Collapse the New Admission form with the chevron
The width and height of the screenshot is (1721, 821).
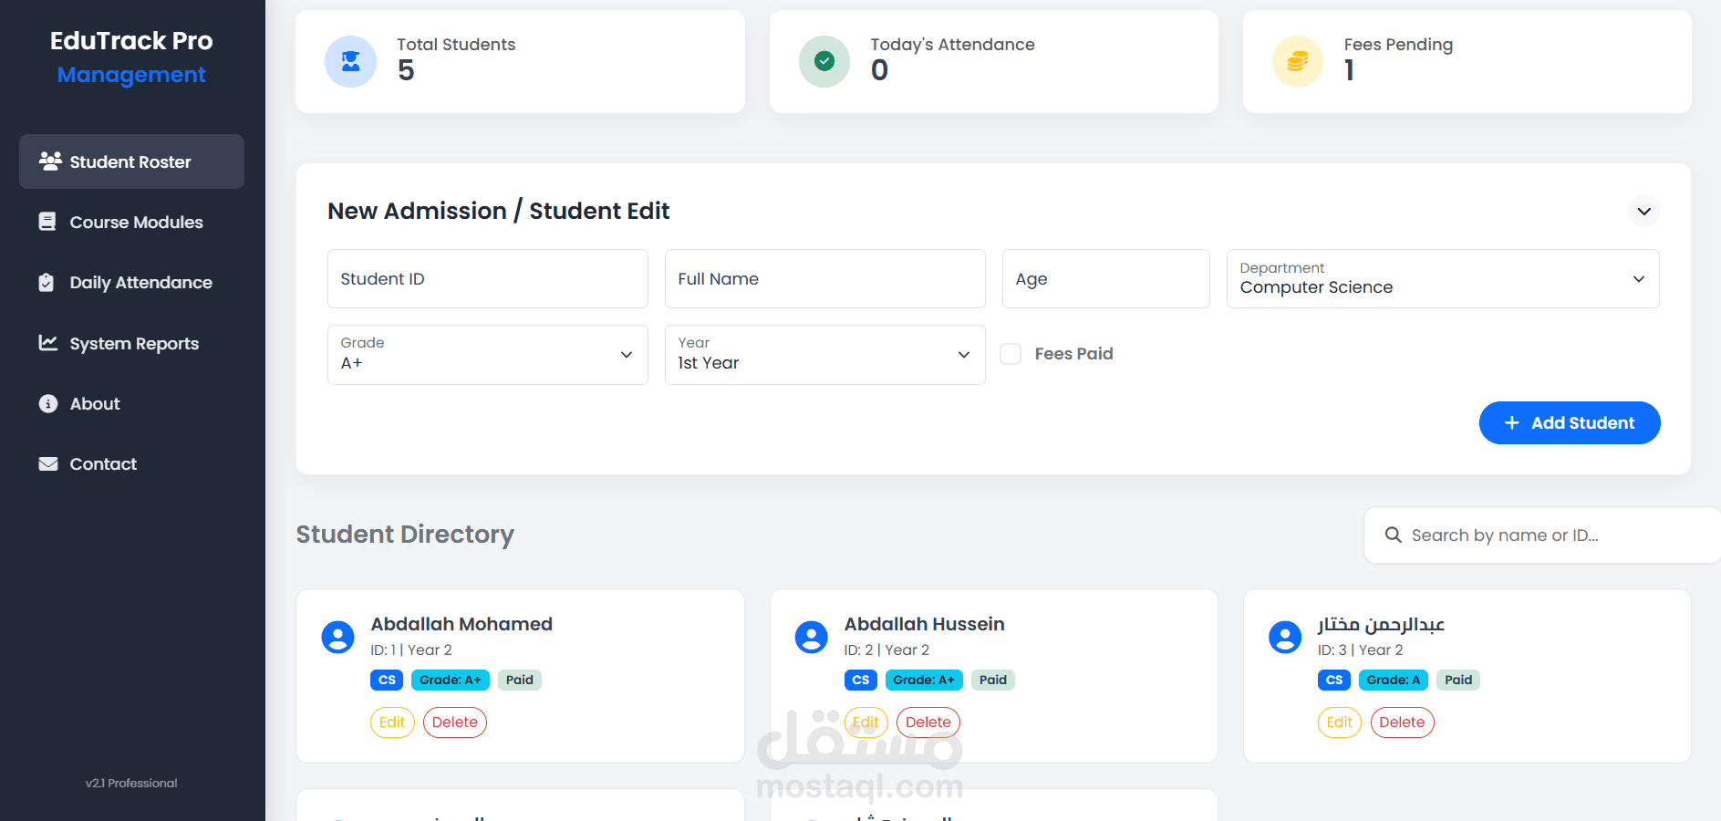[1644, 211]
